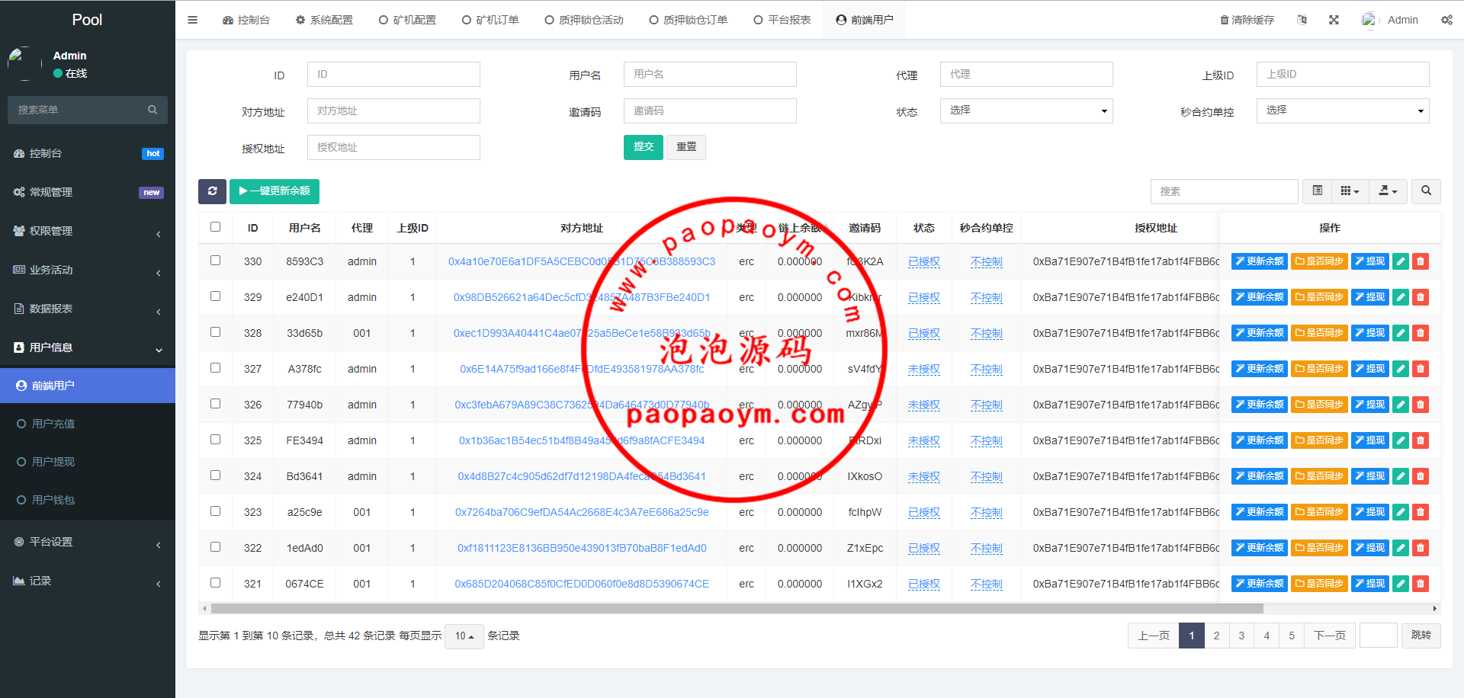Click 已授权 status link for row 330

[x=923, y=261]
